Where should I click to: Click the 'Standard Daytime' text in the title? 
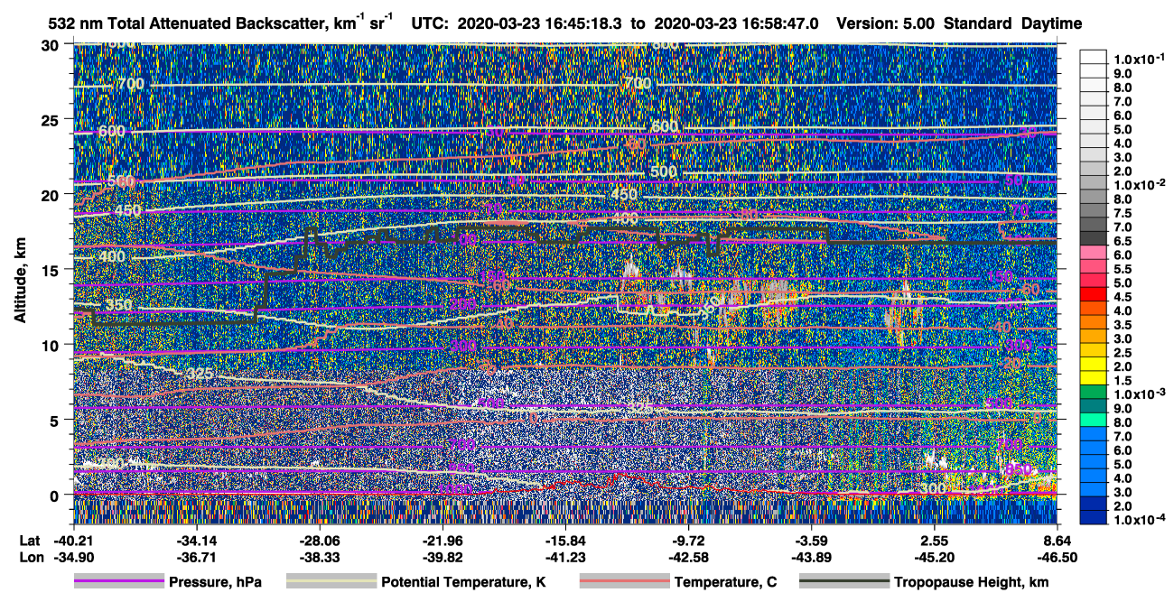1012,23
